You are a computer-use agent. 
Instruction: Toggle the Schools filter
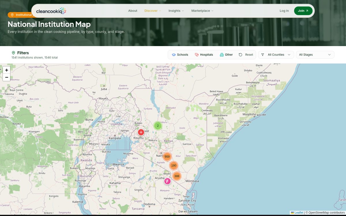tap(180, 55)
